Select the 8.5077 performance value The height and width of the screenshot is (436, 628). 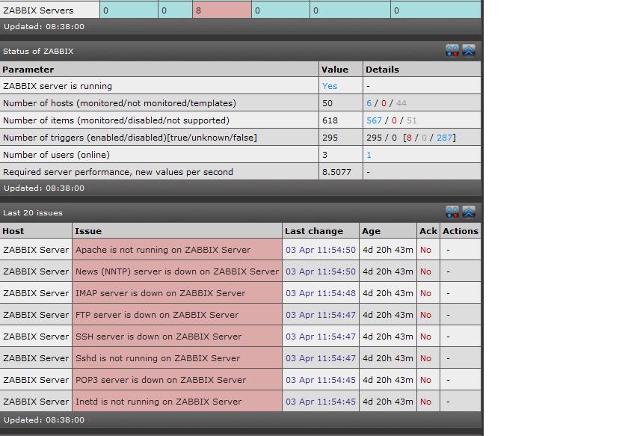coord(336,172)
